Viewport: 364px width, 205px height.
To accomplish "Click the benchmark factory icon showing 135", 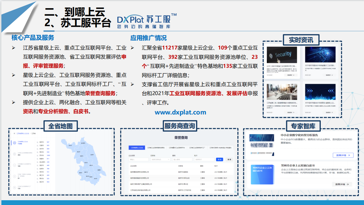I will point(14,187).
